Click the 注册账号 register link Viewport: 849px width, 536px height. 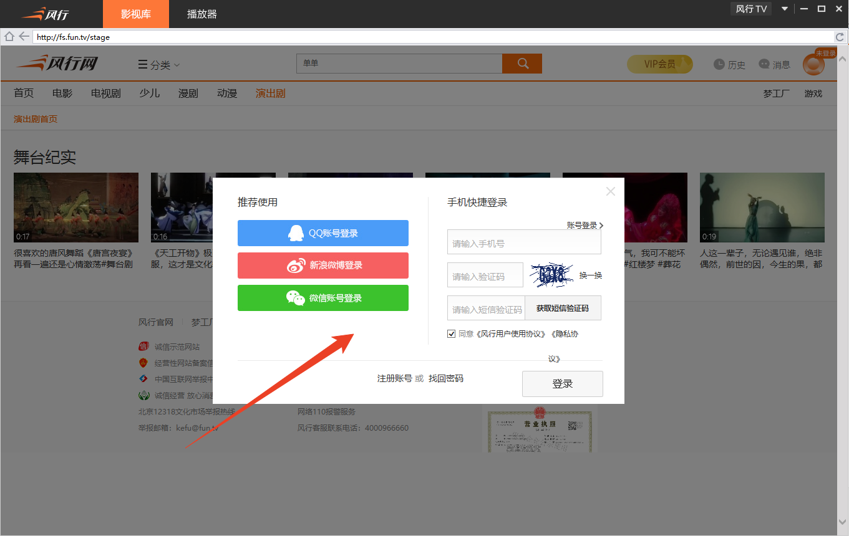(x=394, y=379)
